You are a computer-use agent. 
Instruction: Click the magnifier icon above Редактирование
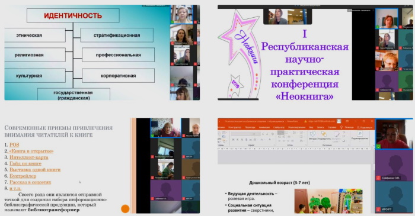pyautogui.click(x=360, y=133)
